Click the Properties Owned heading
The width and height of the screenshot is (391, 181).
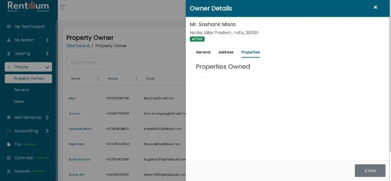pos(223,66)
